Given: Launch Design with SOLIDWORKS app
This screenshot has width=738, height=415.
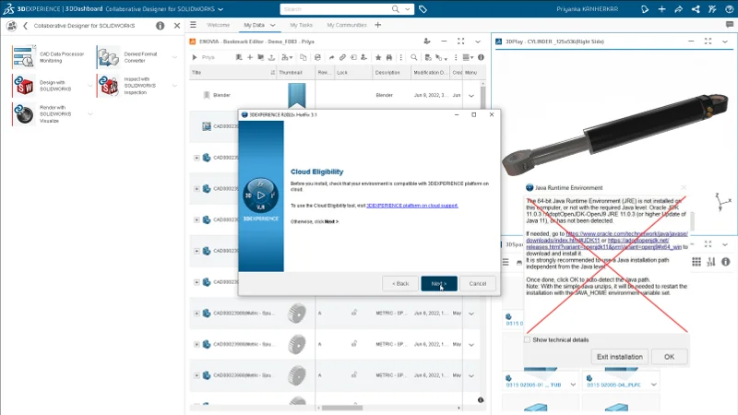Looking at the screenshot, I should (x=24, y=86).
